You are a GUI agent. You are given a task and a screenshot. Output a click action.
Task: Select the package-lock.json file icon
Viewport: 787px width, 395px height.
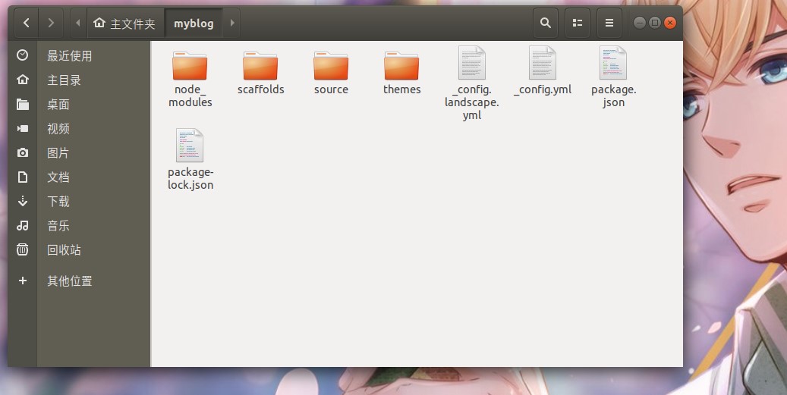pyautogui.click(x=190, y=146)
